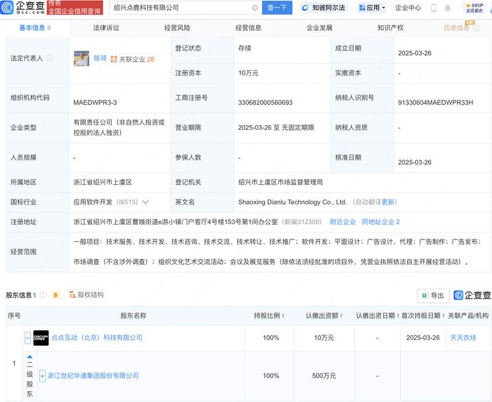
Task: Sort by the 认缴出资额 column header
Action: pos(324,316)
